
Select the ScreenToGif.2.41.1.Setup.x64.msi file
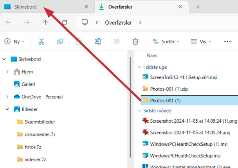(183, 77)
